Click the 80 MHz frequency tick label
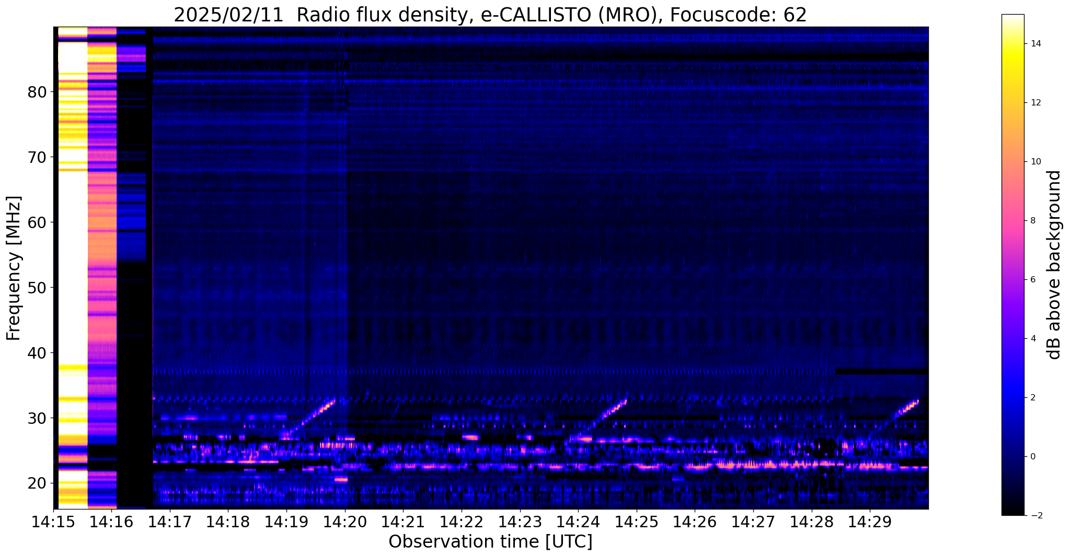The height and width of the screenshot is (557, 1070). pos(37,92)
